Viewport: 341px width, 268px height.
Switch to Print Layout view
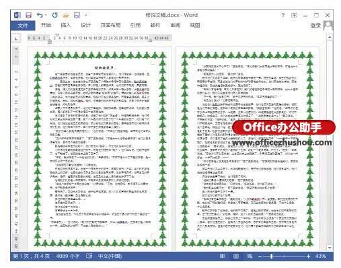coord(236,256)
